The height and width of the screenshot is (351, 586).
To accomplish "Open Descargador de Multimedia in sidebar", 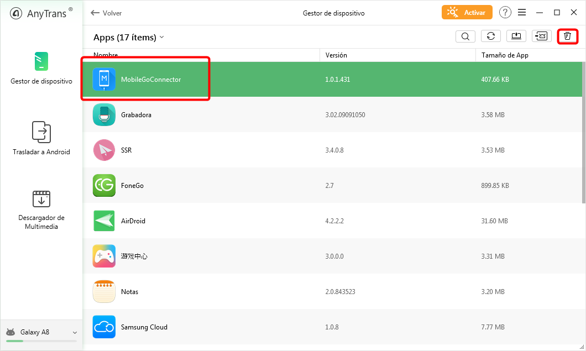I will 41,210.
